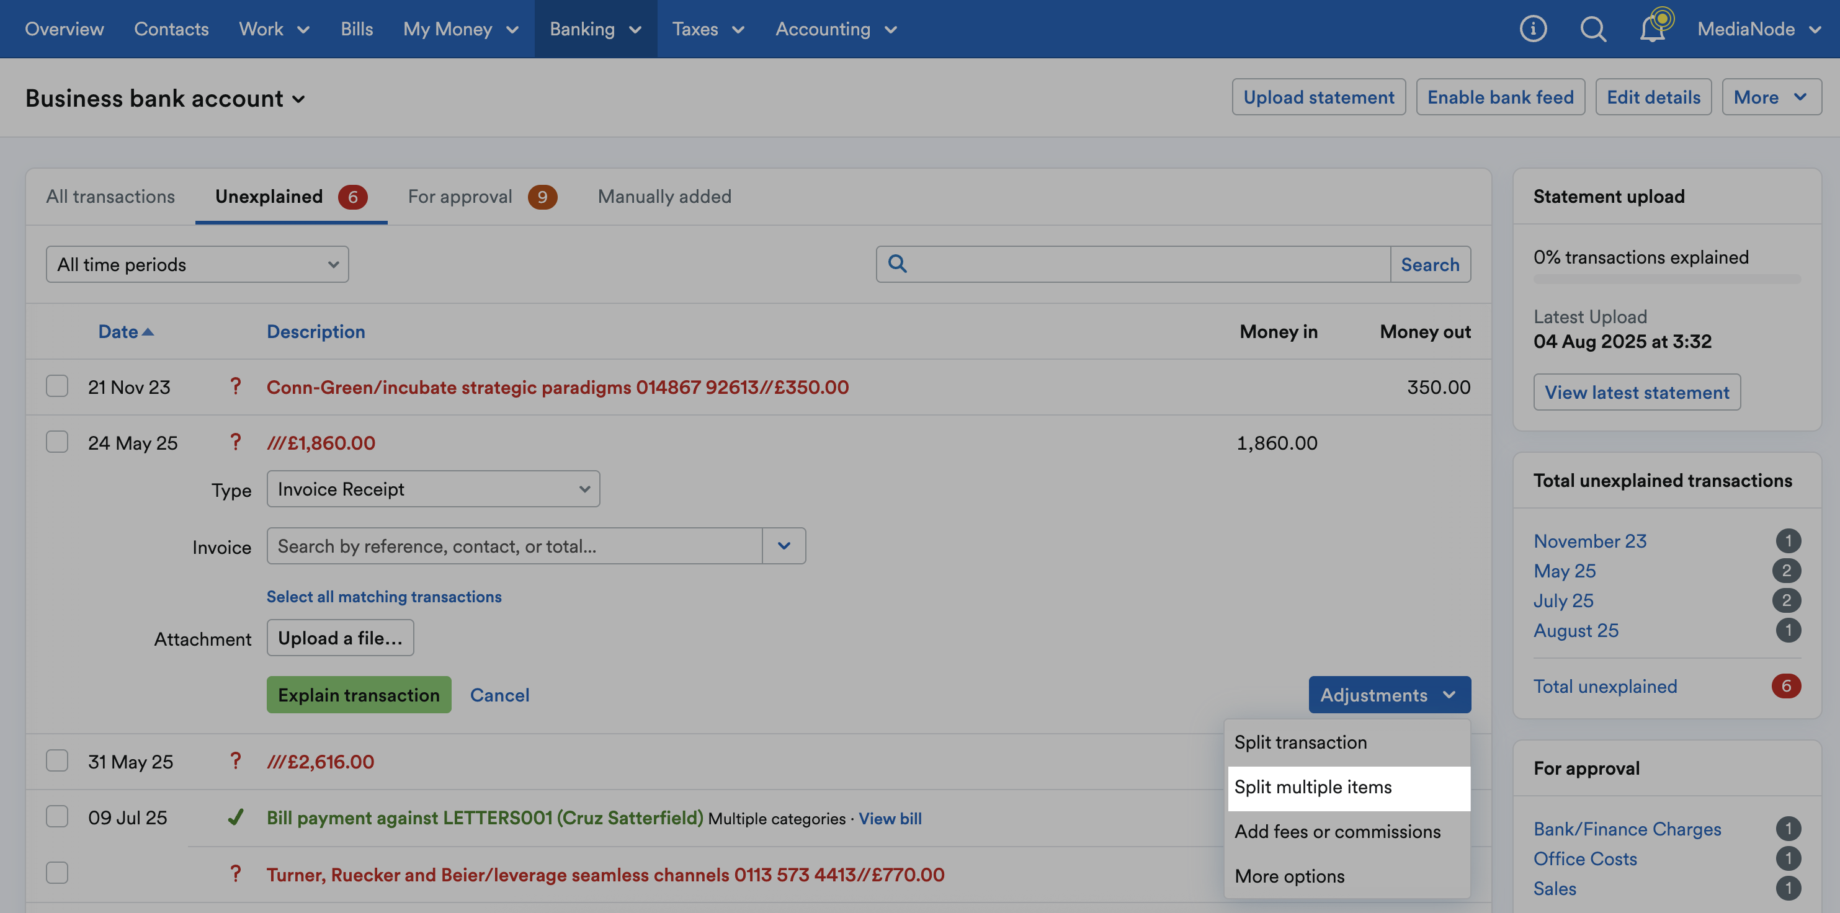Open August 25 unexplained link

tap(1576, 631)
